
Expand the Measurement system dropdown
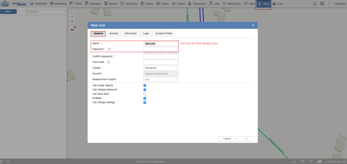[161, 79]
